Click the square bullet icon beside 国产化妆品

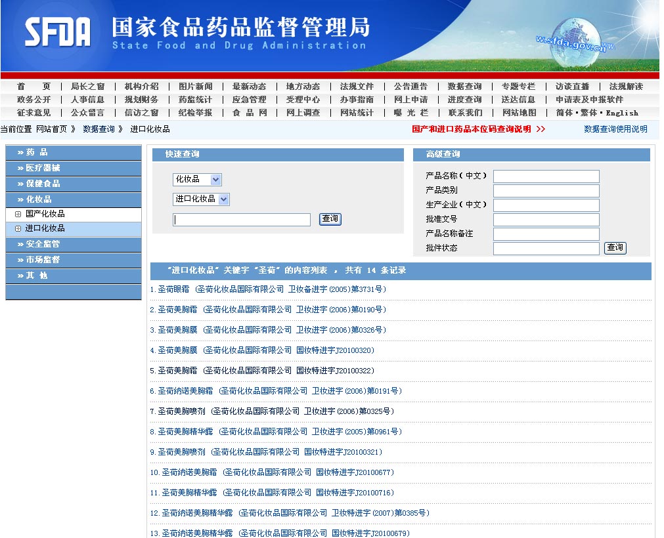(18, 215)
